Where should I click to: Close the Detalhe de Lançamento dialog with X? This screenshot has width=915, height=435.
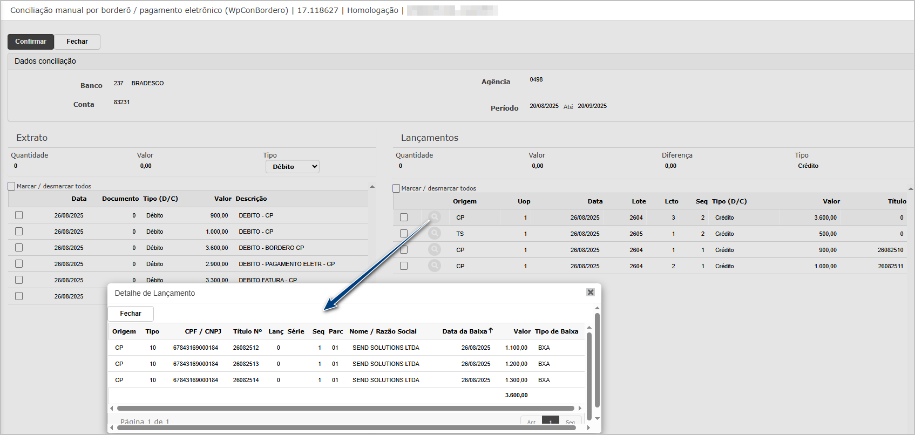click(591, 292)
